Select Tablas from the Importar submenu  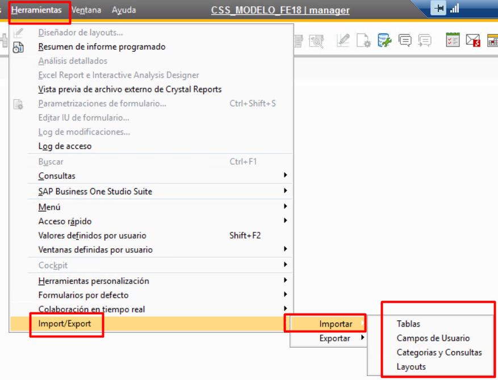408,324
